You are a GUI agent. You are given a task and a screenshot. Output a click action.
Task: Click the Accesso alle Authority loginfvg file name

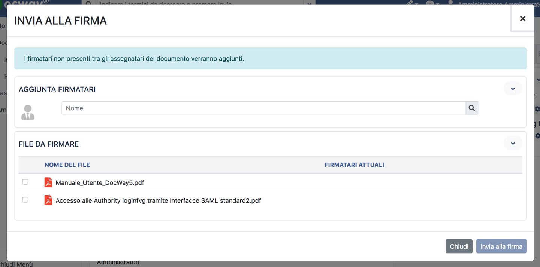click(x=158, y=201)
